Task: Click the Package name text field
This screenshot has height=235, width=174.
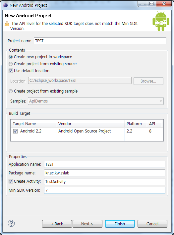Action: click(105, 173)
